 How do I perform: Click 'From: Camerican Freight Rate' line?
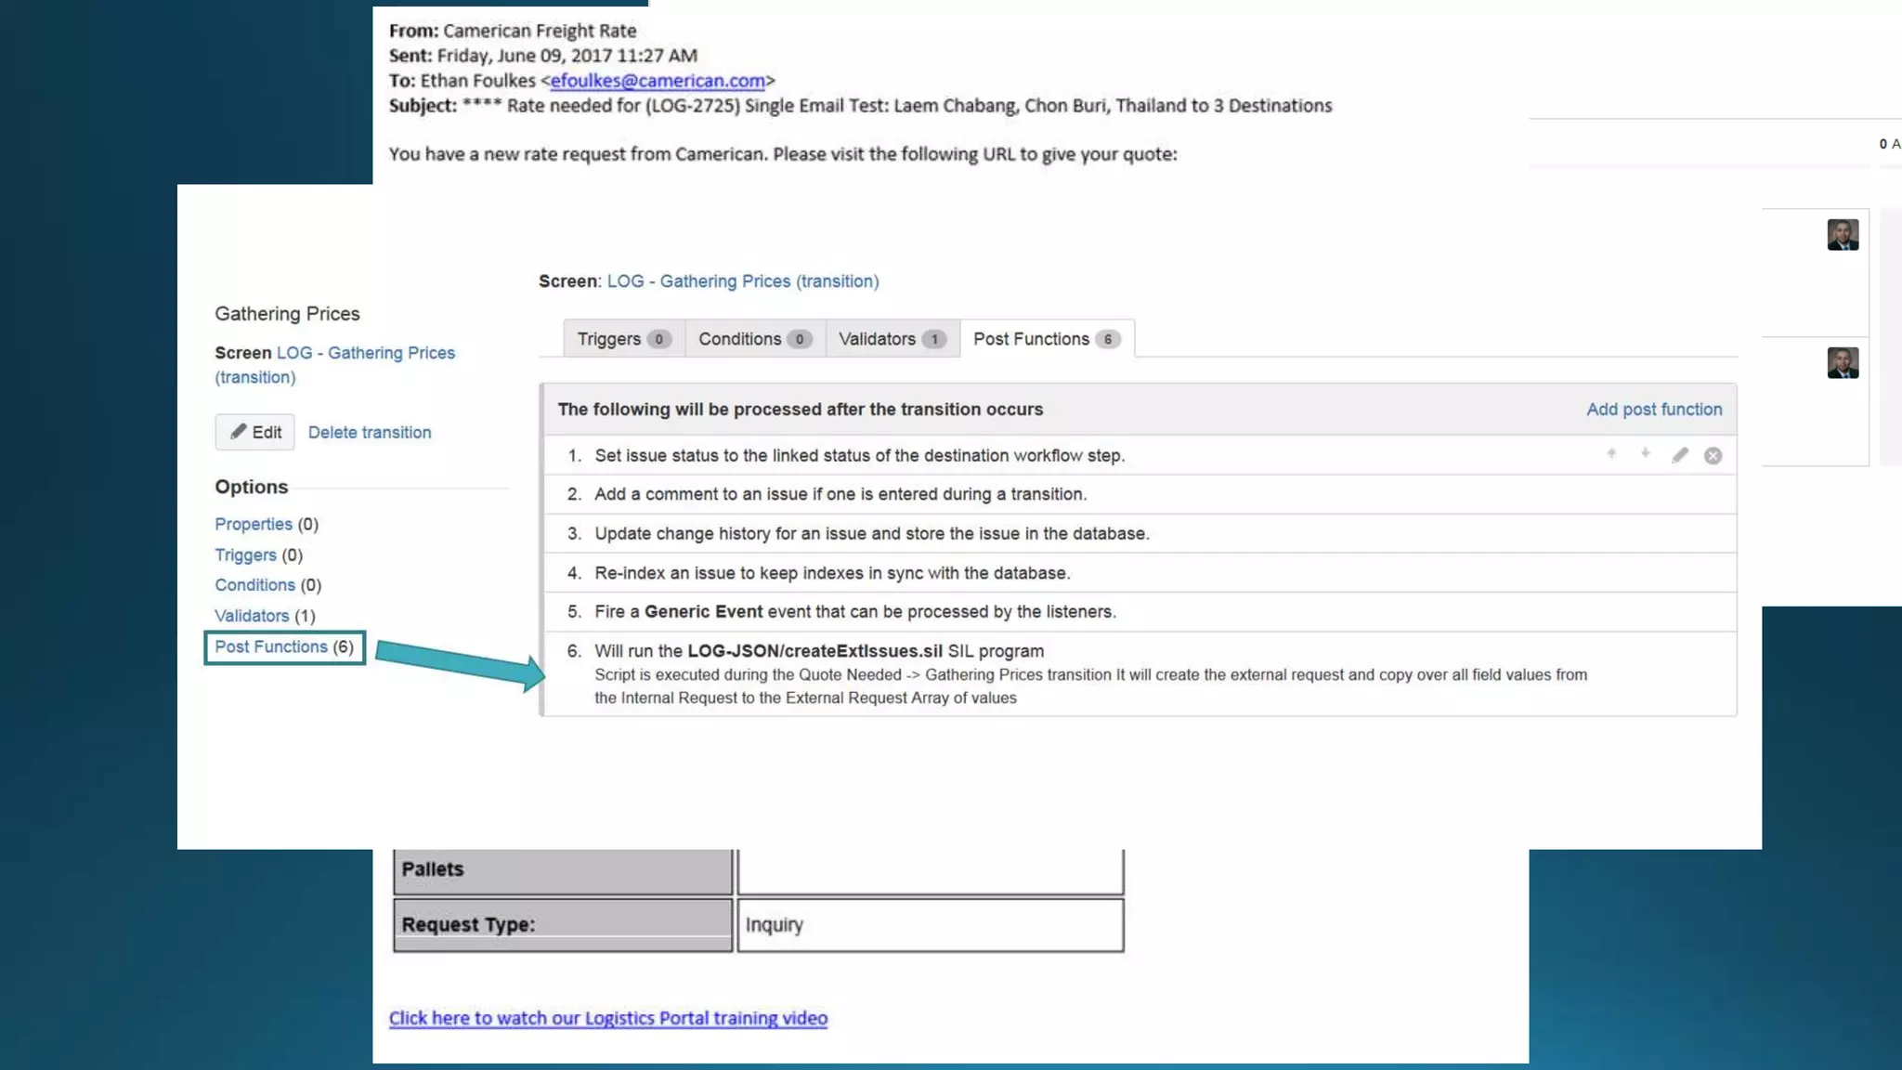pyautogui.click(x=513, y=31)
